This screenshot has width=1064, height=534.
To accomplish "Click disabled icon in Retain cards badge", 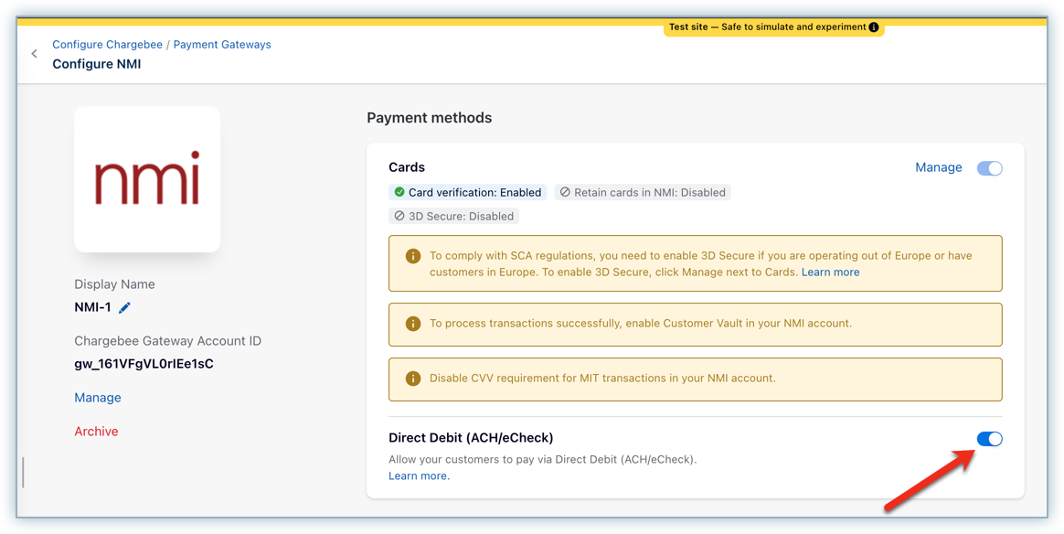I will 565,192.
